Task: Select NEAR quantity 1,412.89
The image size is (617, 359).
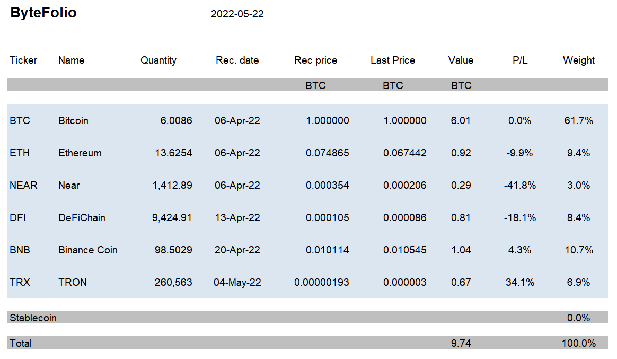Action: click(172, 186)
